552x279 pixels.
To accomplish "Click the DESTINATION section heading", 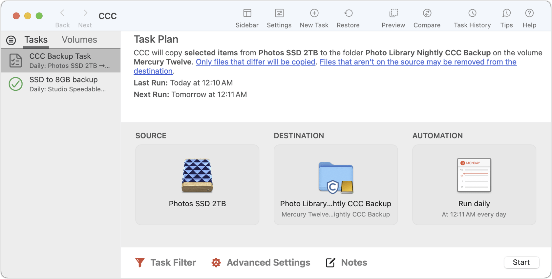I will 299,136.
